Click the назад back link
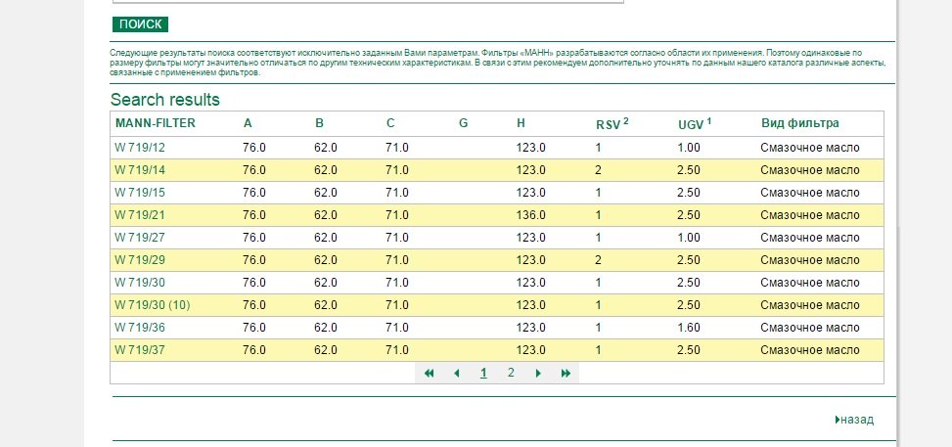 coord(855,420)
